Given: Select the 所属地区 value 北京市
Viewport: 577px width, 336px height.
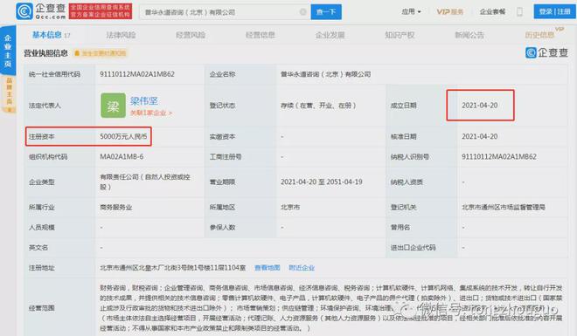Looking at the screenshot, I should pyautogui.click(x=290, y=207).
